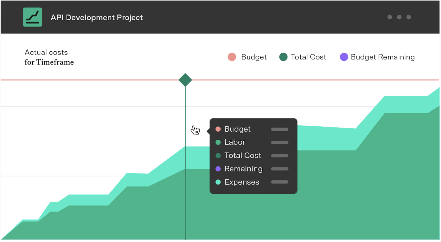Select Labor row in the tooltip
Viewport: 441px width, 242px height.
(x=235, y=142)
